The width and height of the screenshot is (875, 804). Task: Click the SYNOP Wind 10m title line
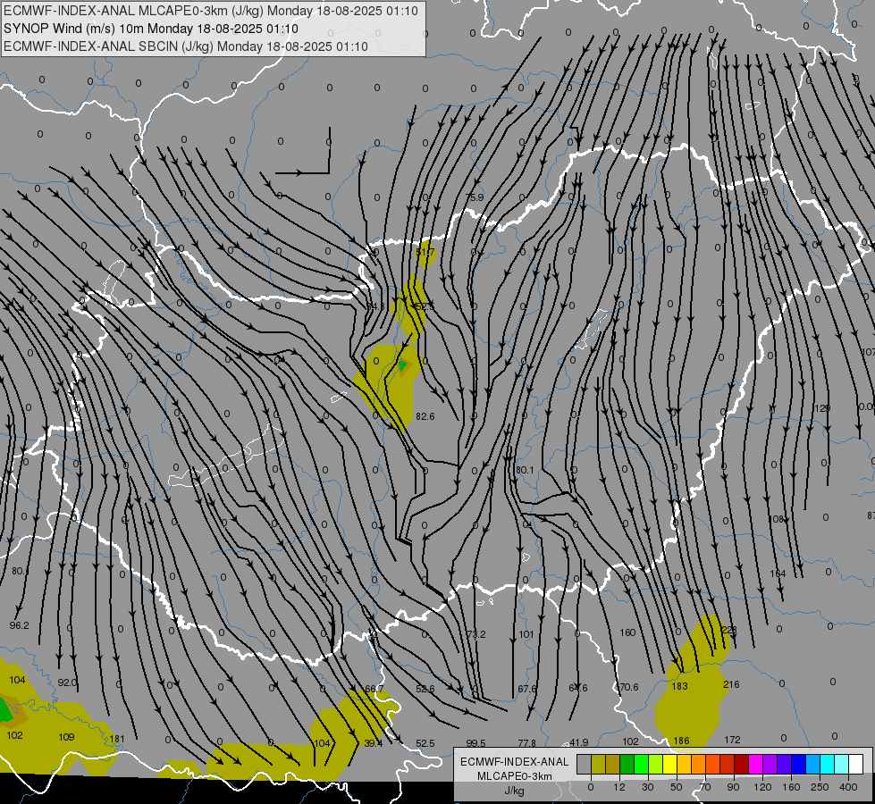point(151,29)
